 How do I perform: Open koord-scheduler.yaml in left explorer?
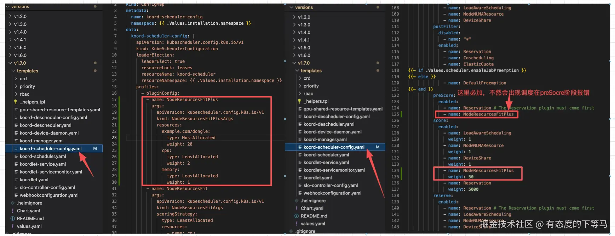coord(43,156)
